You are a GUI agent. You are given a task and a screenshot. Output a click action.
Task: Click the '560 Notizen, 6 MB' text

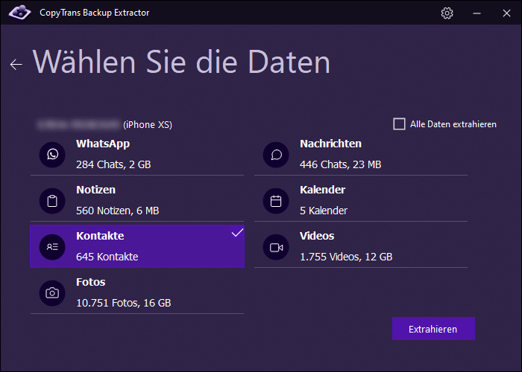(x=118, y=211)
